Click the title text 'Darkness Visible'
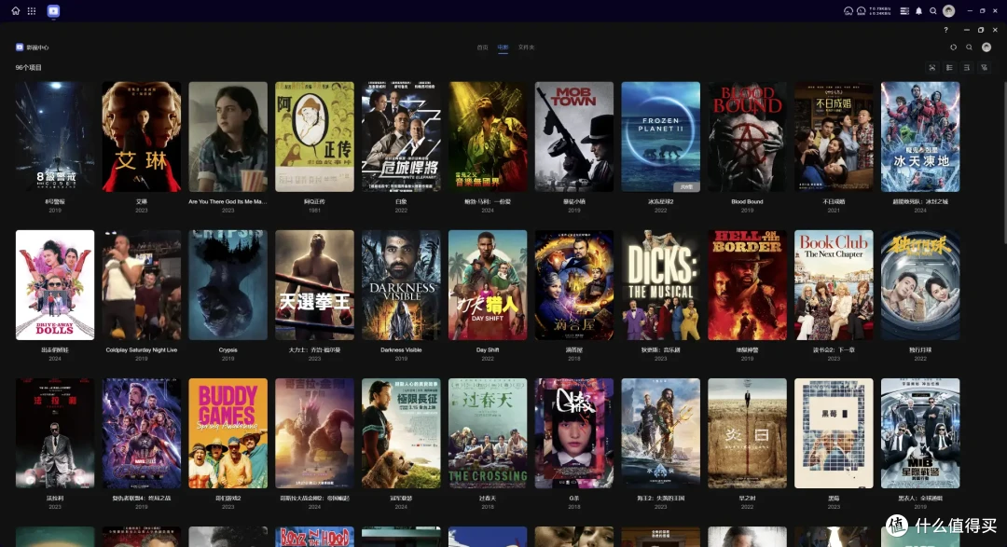Viewport: 1007px width, 547px height. click(401, 349)
